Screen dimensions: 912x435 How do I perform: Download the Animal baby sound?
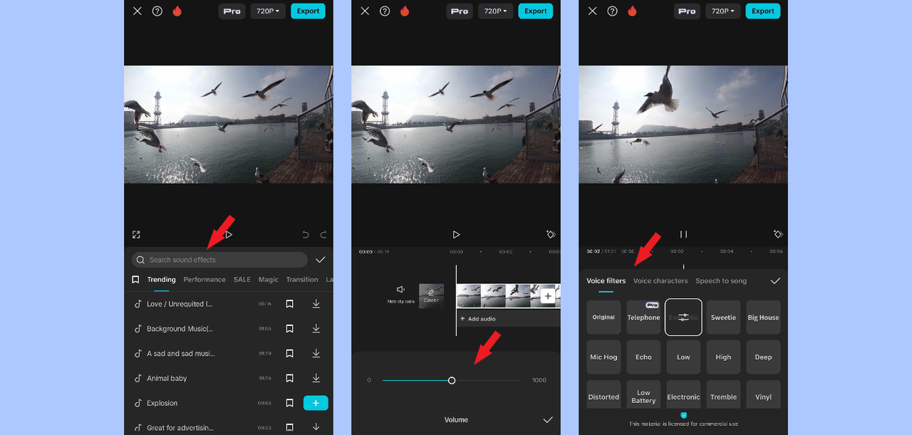pyautogui.click(x=316, y=378)
